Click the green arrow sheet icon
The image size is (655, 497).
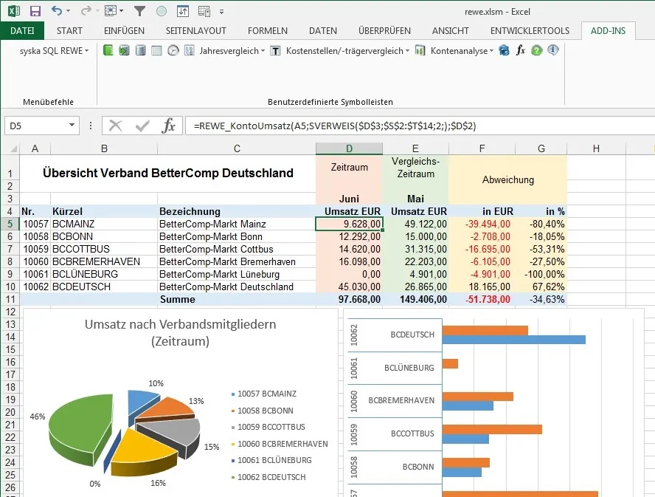tap(124, 51)
